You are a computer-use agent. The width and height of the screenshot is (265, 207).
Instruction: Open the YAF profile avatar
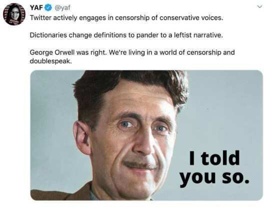pos(14,14)
